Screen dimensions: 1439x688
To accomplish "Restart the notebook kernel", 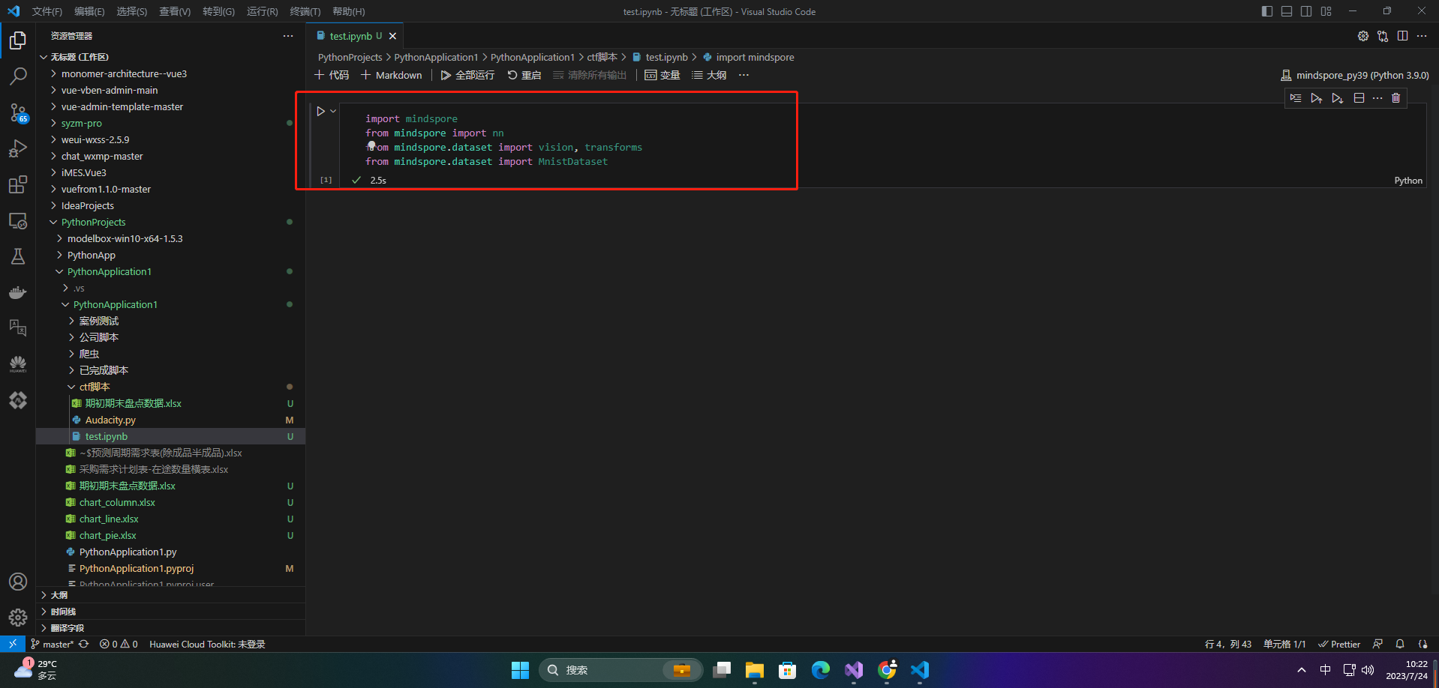I will point(524,75).
